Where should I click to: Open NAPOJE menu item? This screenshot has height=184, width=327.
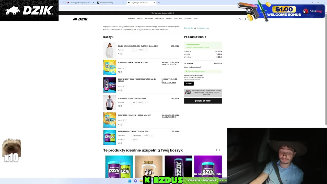[x=139, y=19]
